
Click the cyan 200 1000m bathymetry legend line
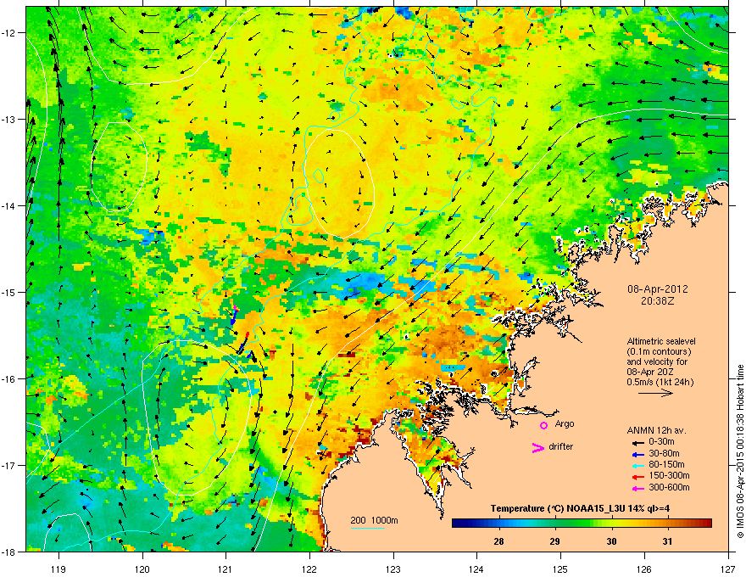pos(368,528)
